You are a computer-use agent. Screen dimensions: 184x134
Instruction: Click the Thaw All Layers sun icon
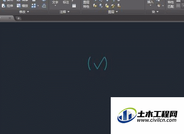click(x=107, y=6)
